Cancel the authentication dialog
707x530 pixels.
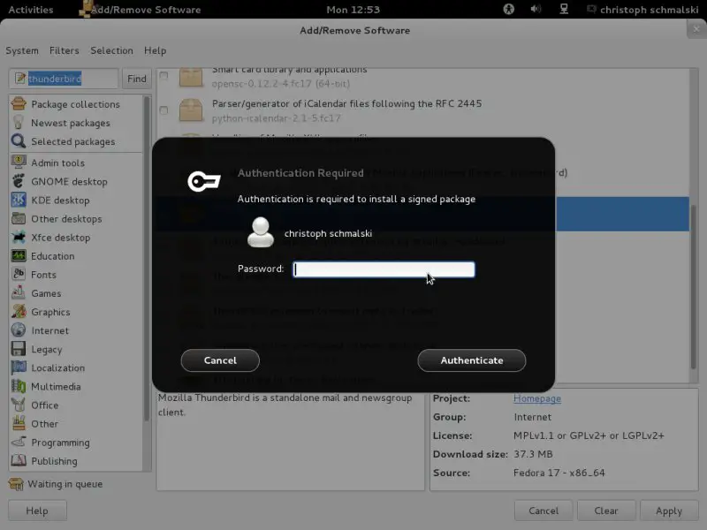pyautogui.click(x=220, y=360)
